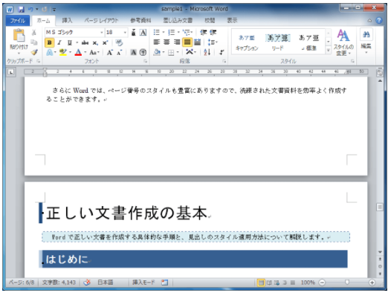
Task: Apply the red font color A
Action: pyautogui.click(x=78, y=52)
